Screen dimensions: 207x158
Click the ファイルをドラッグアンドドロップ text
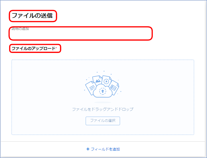pos(103,109)
